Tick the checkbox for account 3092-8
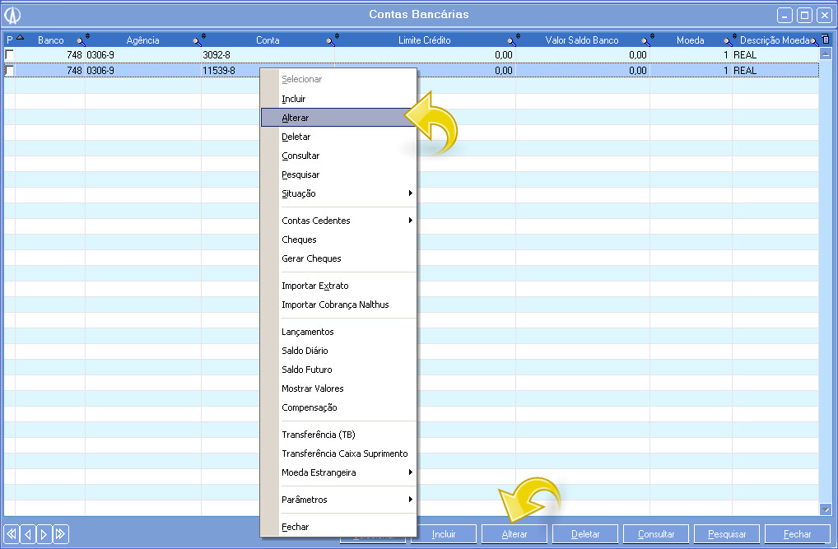 tap(9, 54)
